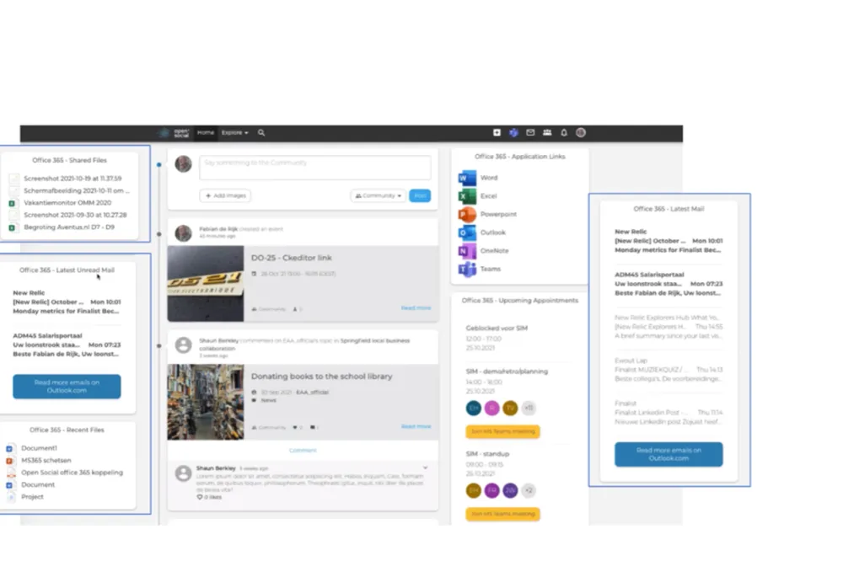This screenshot has height=577, width=843.
Task: Open Donating books to the school library thumbnail
Action: [x=206, y=403]
